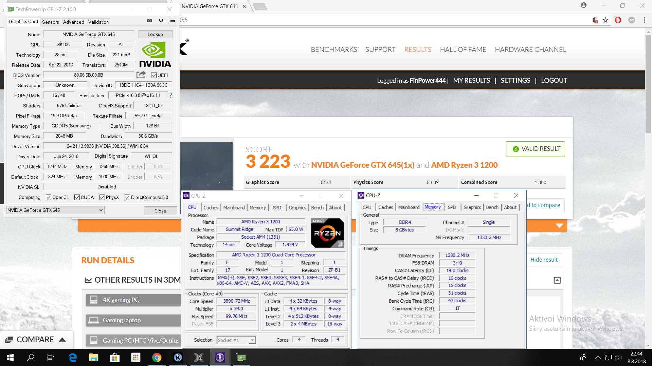
Task: Click the AMD Ryzen 3 1200 score link
Action: (x=464, y=165)
